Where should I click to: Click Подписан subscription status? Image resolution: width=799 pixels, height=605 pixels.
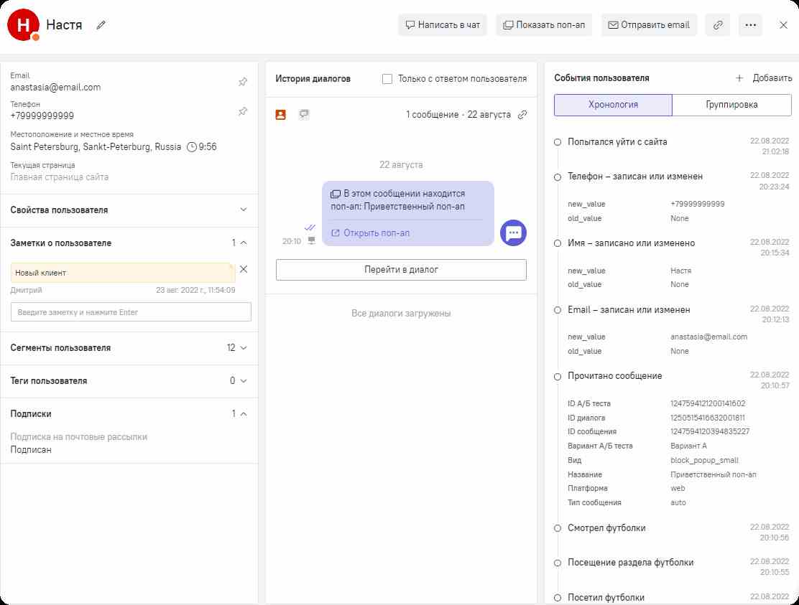[x=31, y=450]
